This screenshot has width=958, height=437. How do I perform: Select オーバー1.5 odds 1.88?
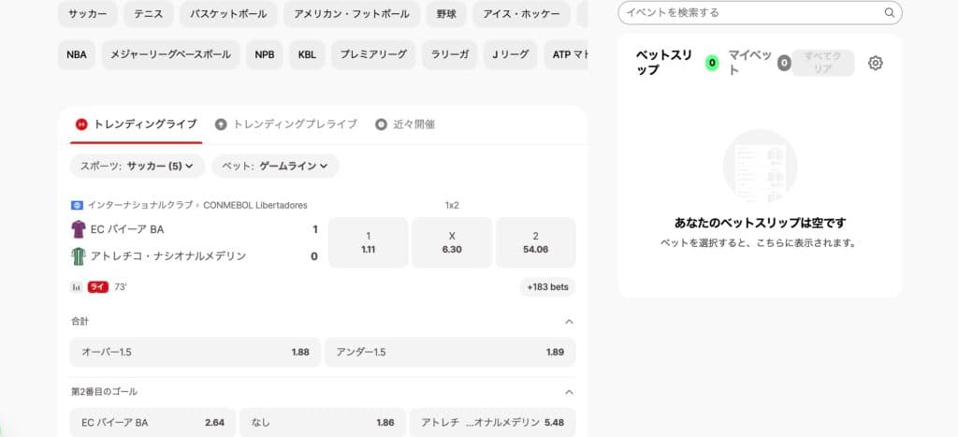(x=195, y=352)
